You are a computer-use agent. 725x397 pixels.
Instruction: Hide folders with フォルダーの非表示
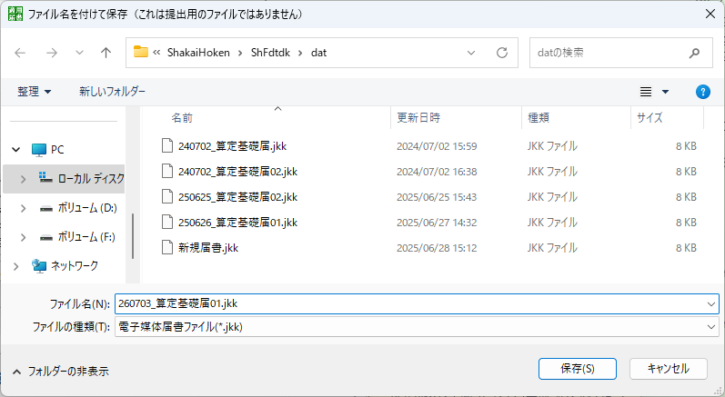pos(61,372)
